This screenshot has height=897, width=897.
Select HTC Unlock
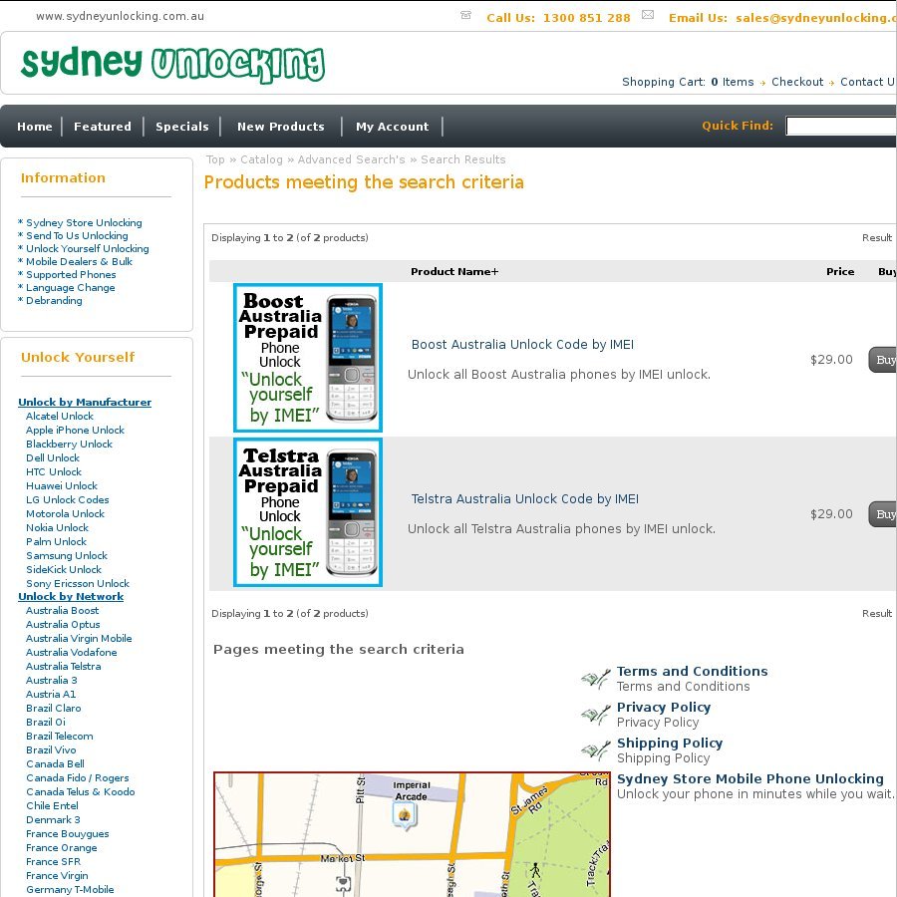[54, 472]
